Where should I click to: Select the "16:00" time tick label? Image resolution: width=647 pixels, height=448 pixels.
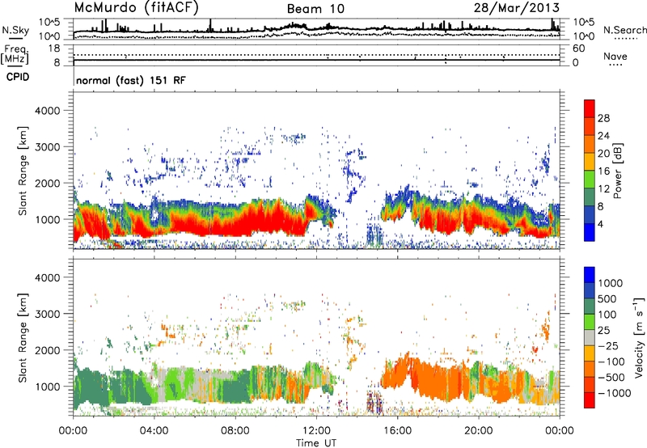(397, 431)
